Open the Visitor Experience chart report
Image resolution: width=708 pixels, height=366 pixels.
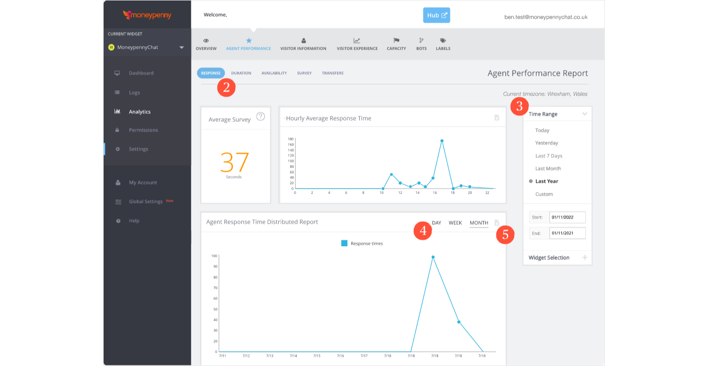(x=356, y=44)
